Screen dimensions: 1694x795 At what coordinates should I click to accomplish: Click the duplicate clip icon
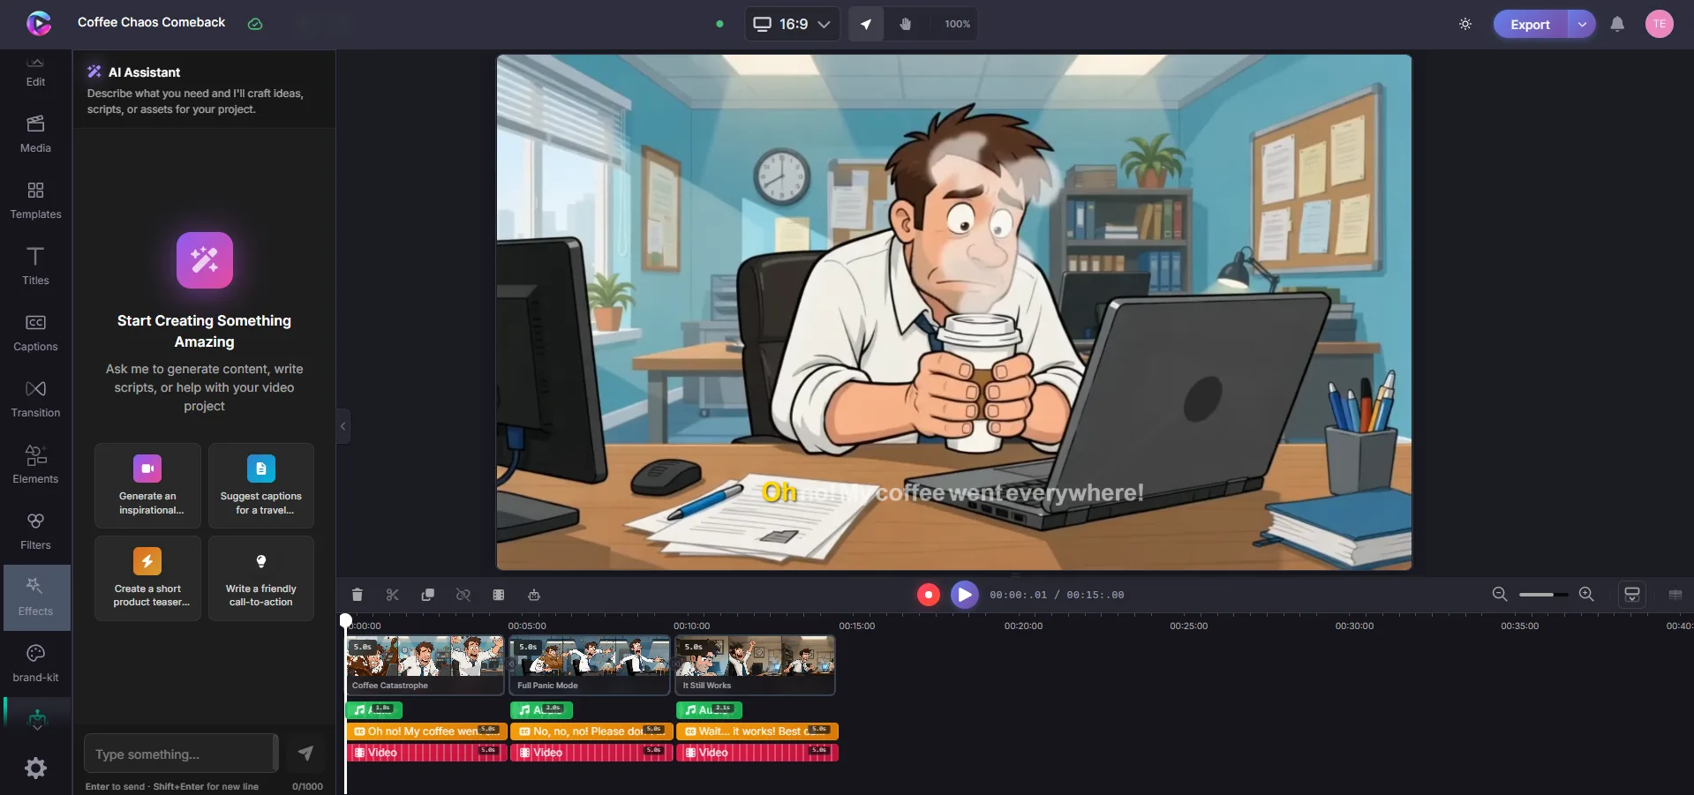428,595
